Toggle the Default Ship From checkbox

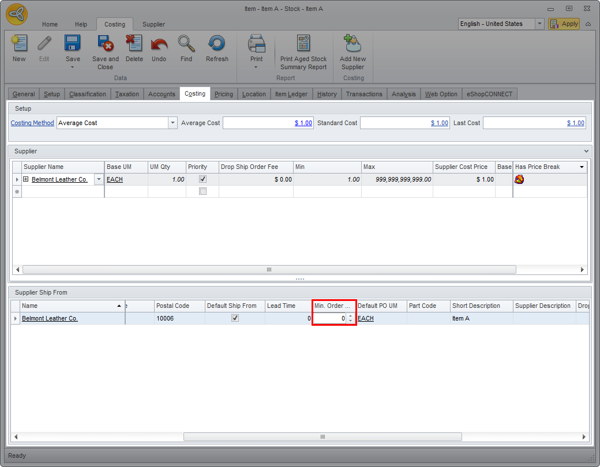click(235, 318)
